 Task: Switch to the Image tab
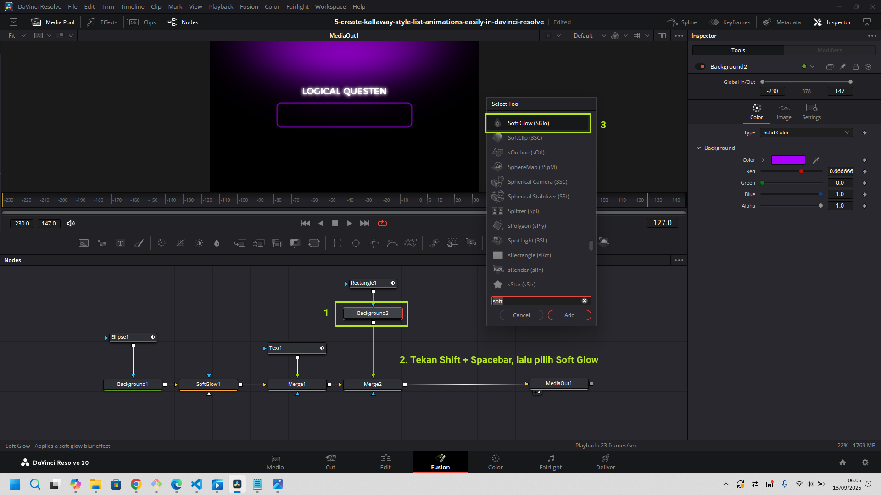784,111
